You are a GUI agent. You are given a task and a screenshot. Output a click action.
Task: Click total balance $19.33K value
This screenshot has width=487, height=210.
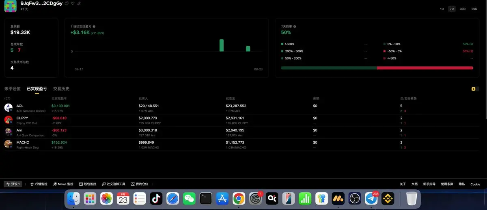tap(20, 32)
